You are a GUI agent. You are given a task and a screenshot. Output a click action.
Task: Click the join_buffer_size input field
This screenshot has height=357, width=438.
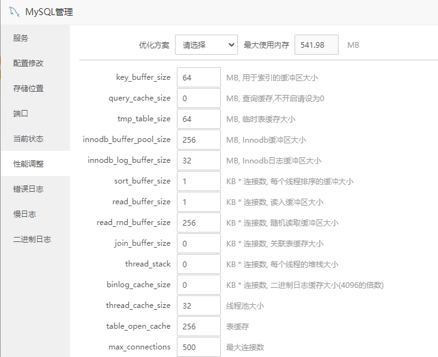pyautogui.click(x=199, y=243)
